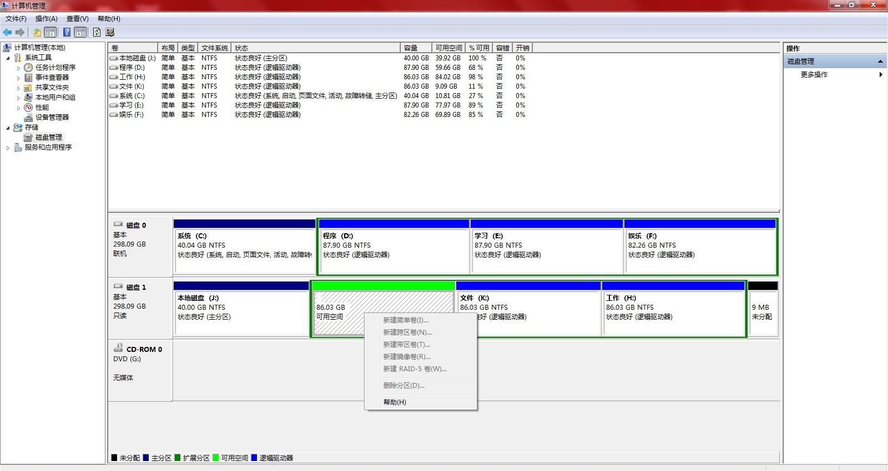
Task: Select the 程序 (D:) partition block
Action: coord(393,246)
